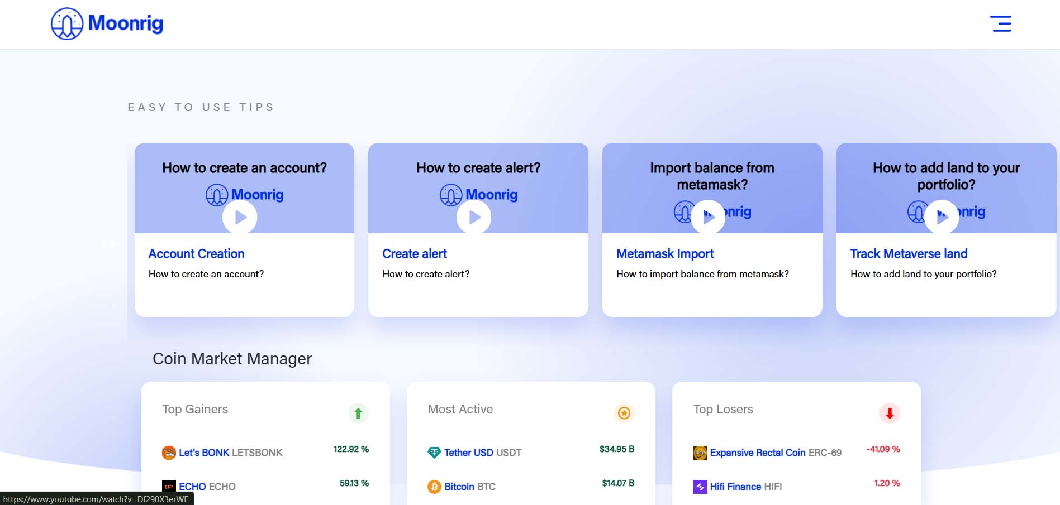Click the $34.95 B volume value

tap(617, 449)
